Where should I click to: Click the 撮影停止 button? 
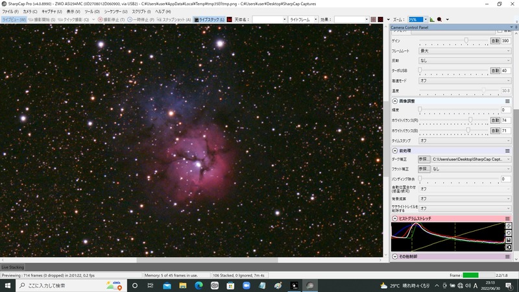(112, 19)
